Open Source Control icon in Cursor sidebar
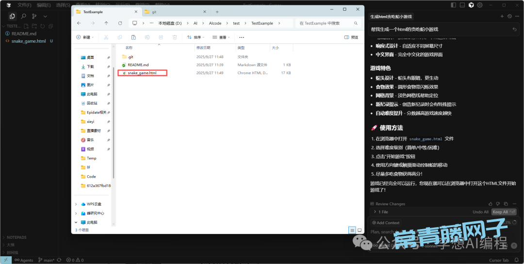 tap(34, 16)
